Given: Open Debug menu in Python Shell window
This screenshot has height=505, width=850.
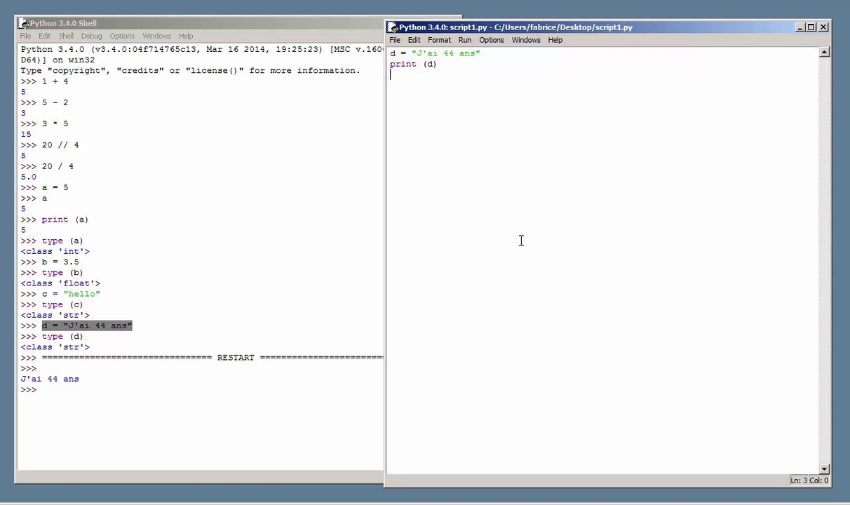Looking at the screenshot, I should tap(91, 36).
